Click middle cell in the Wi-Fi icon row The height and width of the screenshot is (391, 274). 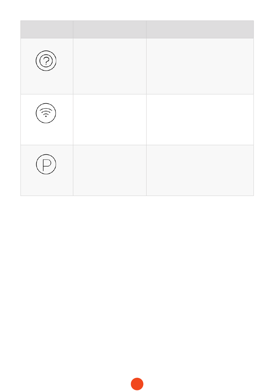click(110, 119)
